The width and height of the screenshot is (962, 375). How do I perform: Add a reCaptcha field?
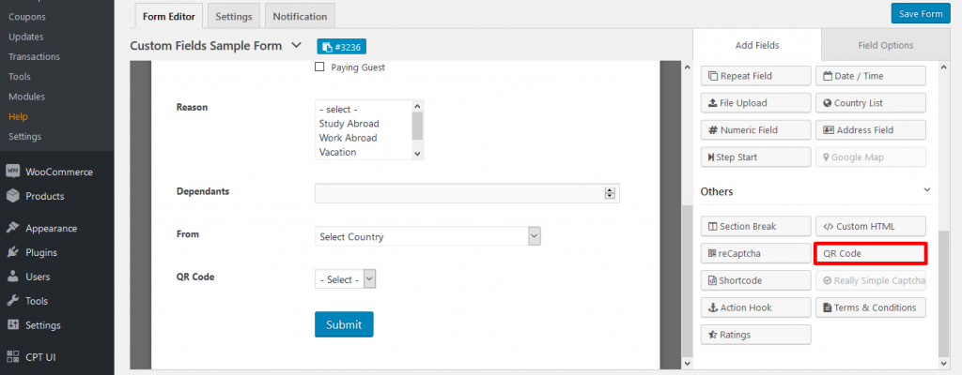point(755,253)
